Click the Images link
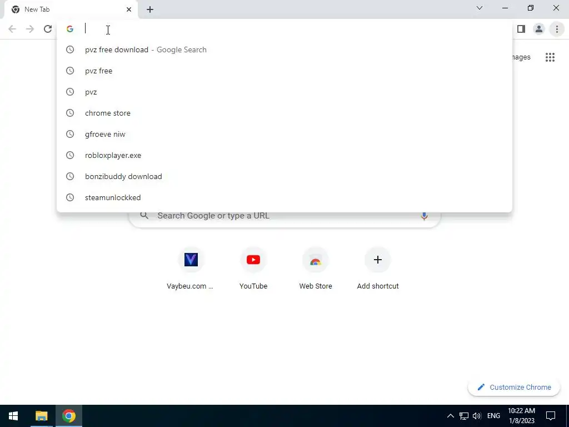 (521, 57)
